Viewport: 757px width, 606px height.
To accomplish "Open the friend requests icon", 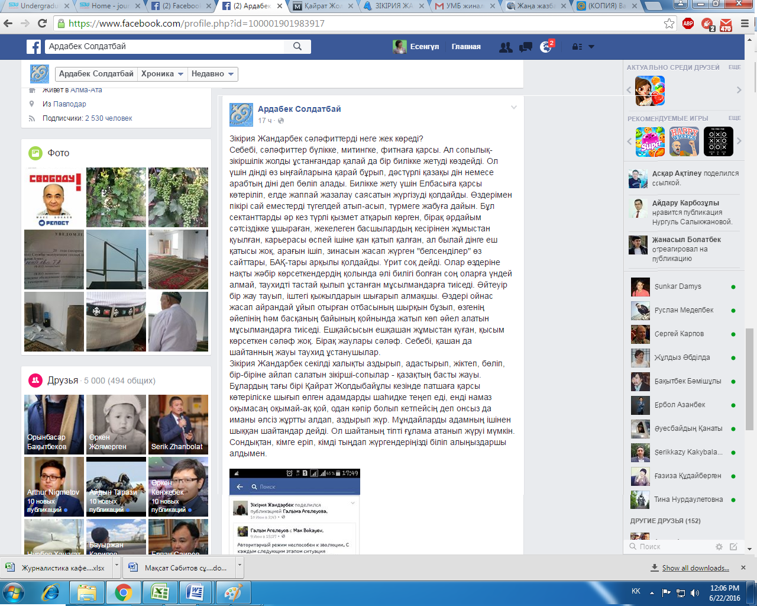I will tap(506, 47).
